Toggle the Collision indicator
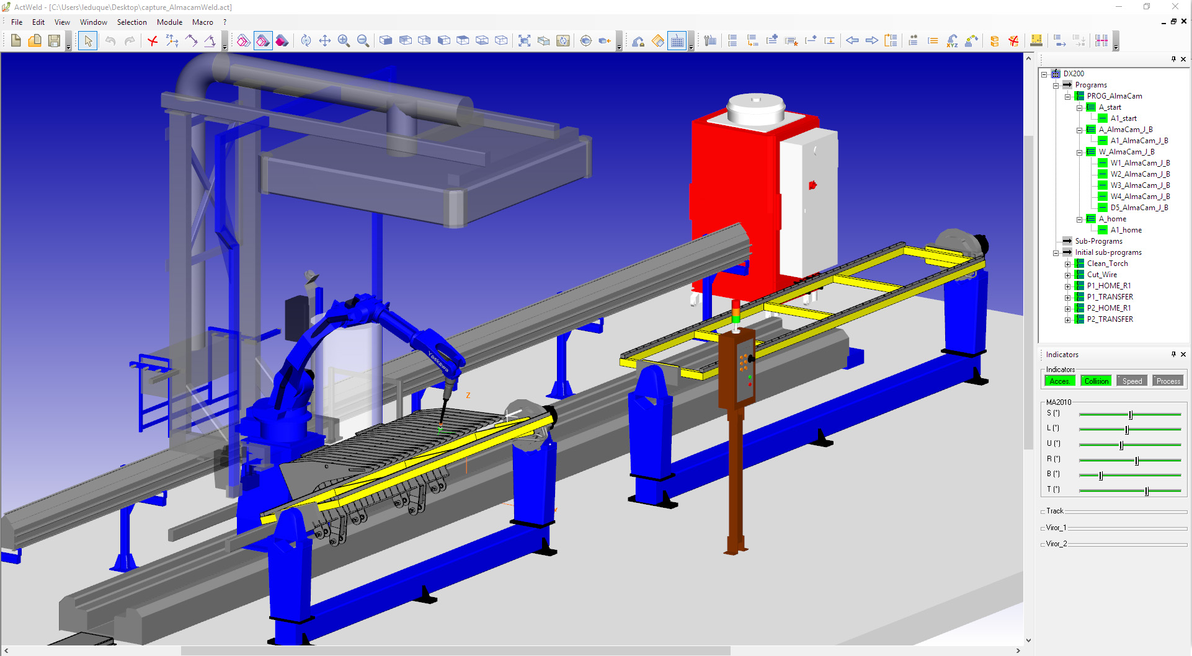1192x656 pixels. [x=1096, y=381]
